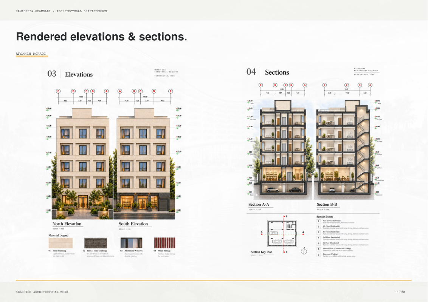Click the page number '11 / 58'
Image resolution: width=428 pixels, height=302 pixels.
400,292
